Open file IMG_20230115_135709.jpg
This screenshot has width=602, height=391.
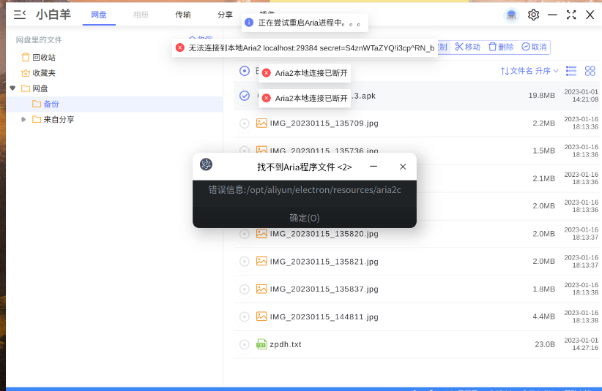pyautogui.click(x=324, y=124)
